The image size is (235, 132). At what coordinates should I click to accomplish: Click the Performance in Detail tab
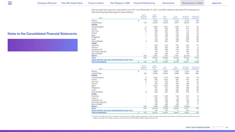[192, 3]
